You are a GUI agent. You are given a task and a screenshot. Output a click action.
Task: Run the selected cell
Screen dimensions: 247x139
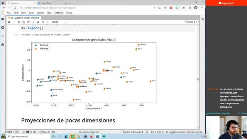tap(33, 22)
